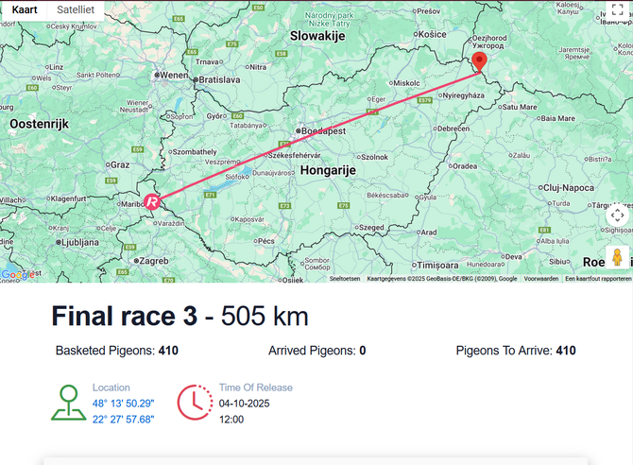The image size is (633, 465).
Task: Switch to the Satelliet view
Action: 76,9
